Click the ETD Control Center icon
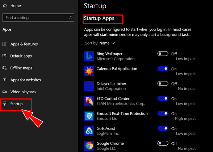213x152 pixels. (x=89, y=101)
